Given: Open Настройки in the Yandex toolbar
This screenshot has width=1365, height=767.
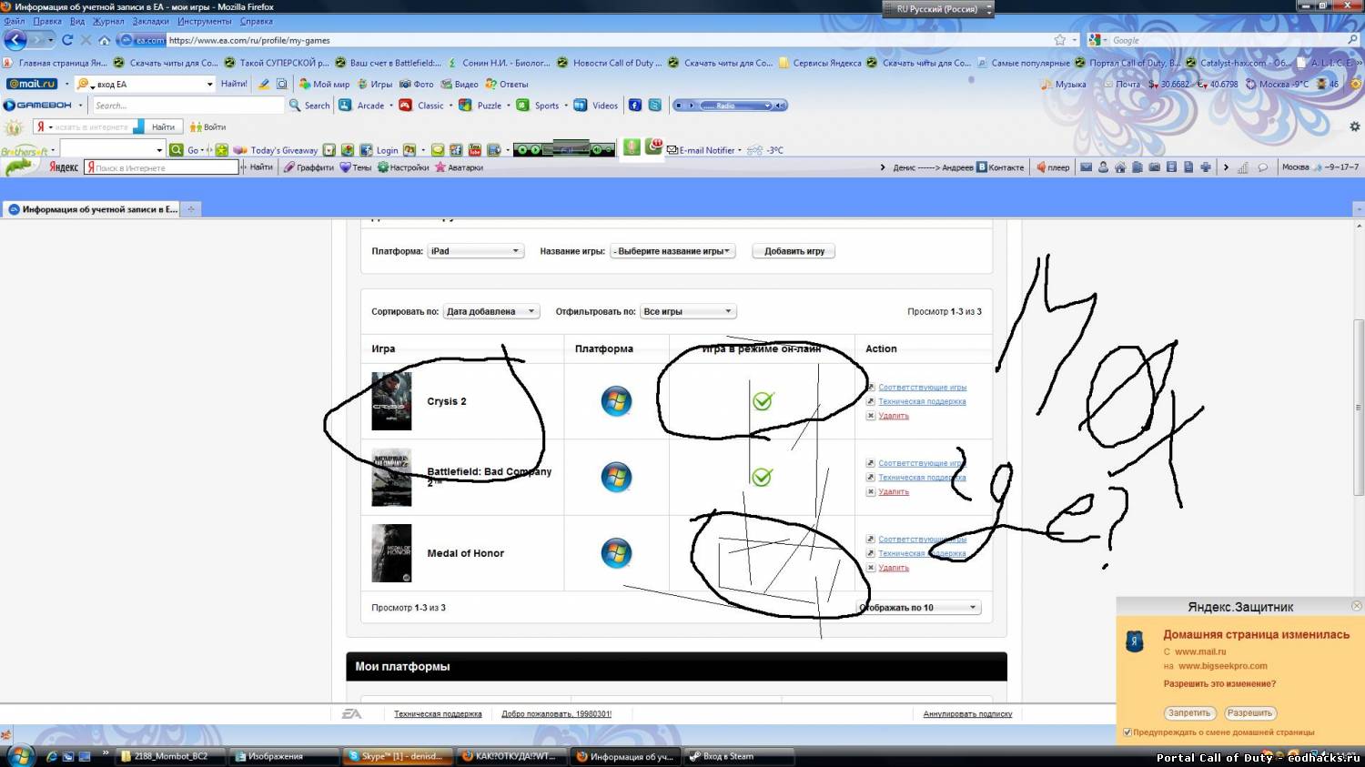Looking at the screenshot, I should click(x=403, y=167).
